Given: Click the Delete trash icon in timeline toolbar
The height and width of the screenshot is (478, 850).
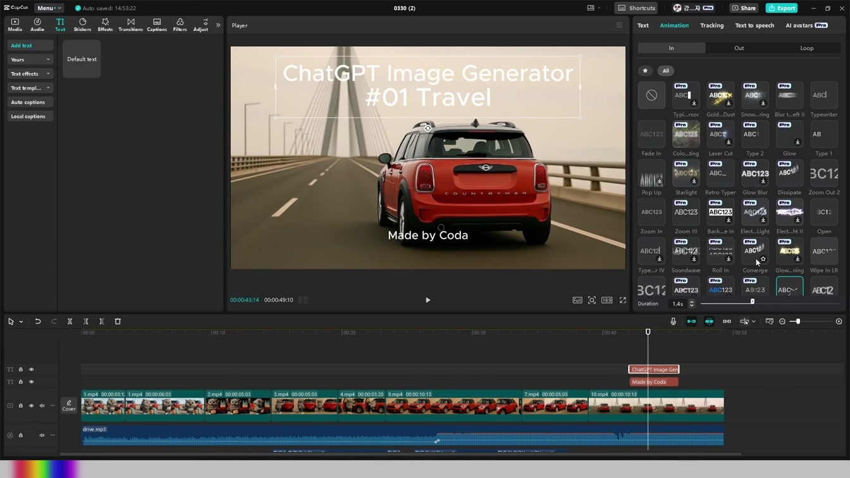Looking at the screenshot, I should (x=118, y=321).
